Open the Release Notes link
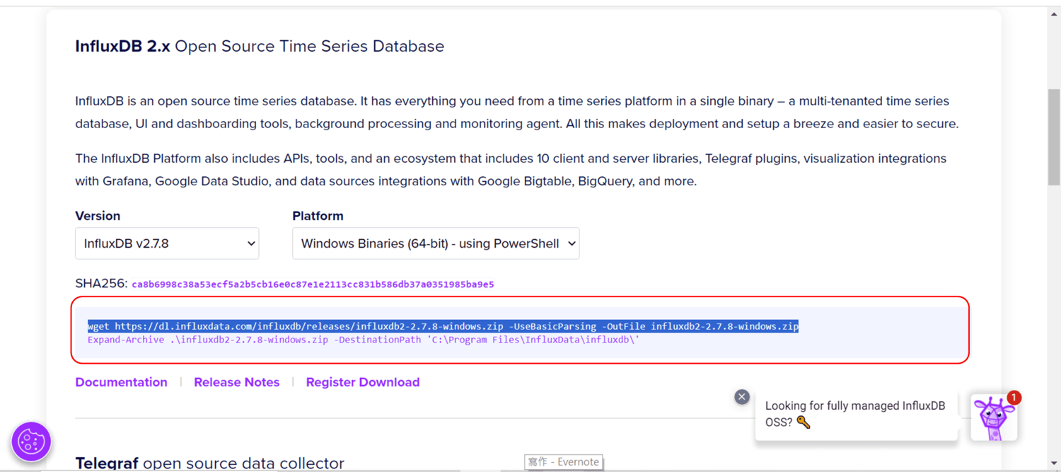 (x=237, y=382)
